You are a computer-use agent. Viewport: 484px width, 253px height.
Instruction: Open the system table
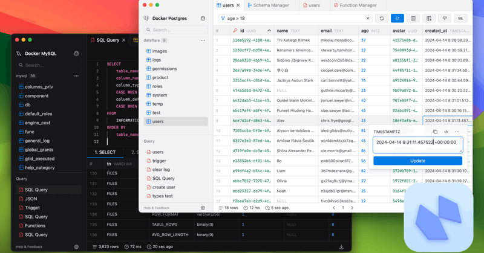175,95
